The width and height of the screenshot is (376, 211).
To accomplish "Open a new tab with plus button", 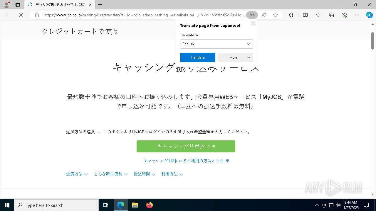I will pyautogui.click(x=100, y=5).
